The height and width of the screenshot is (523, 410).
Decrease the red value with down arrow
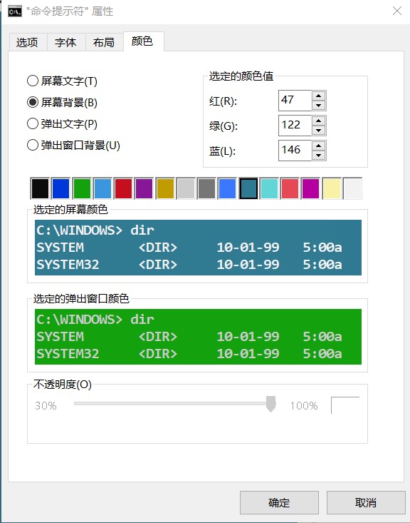point(318,106)
